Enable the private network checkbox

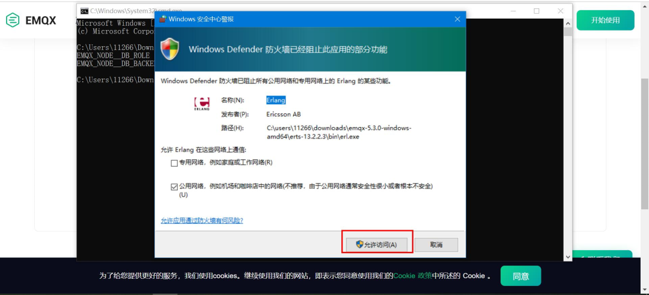174,163
